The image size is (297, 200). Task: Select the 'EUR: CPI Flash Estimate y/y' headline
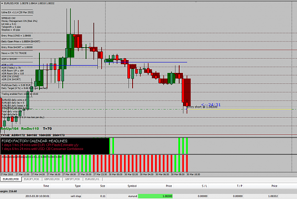tap(58, 145)
